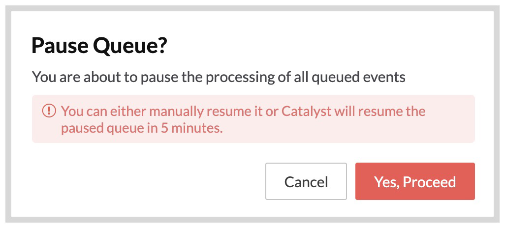Click the warning exclamation icon
This screenshot has width=505, height=228.
48,111
